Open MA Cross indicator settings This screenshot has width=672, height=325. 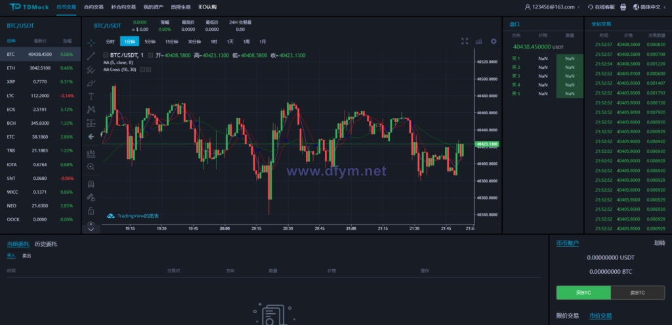(142, 69)
